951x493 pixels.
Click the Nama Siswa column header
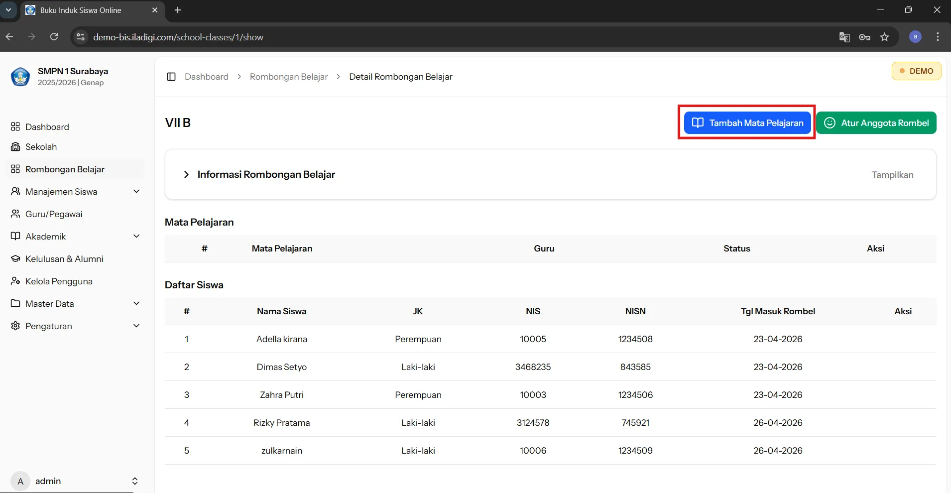click(282, 311)
